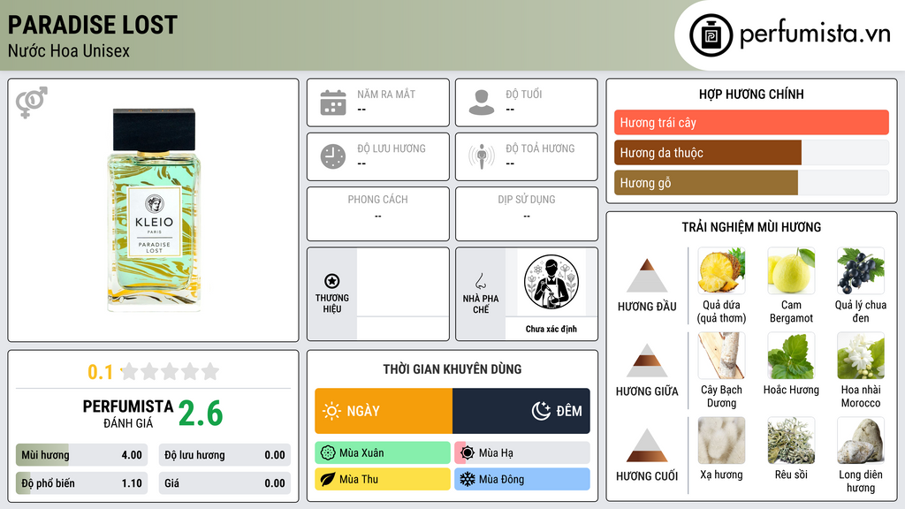Click the clock icon for Độ lưu hương
Screen dimensions: 905x509
(333, 156)
